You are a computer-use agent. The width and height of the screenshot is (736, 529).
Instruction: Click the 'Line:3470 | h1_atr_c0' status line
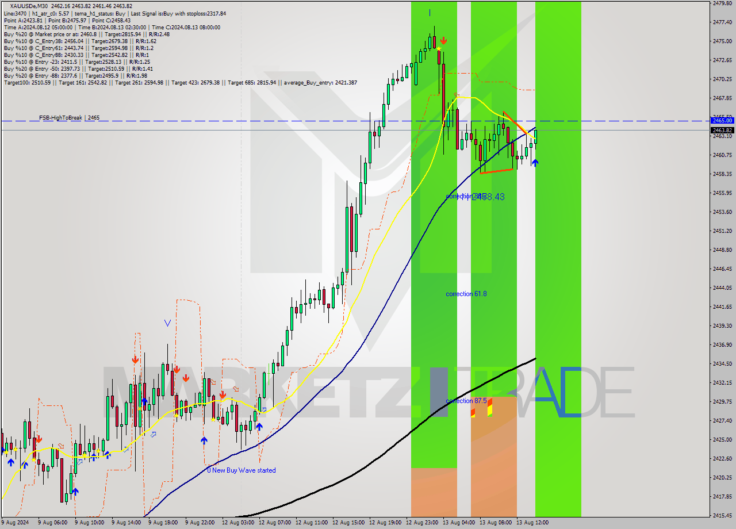click(x=115, y=13)
